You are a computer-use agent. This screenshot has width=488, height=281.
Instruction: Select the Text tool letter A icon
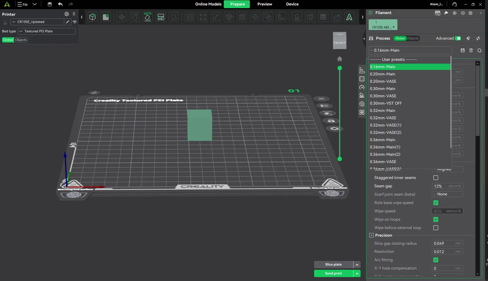coord(349,17)
